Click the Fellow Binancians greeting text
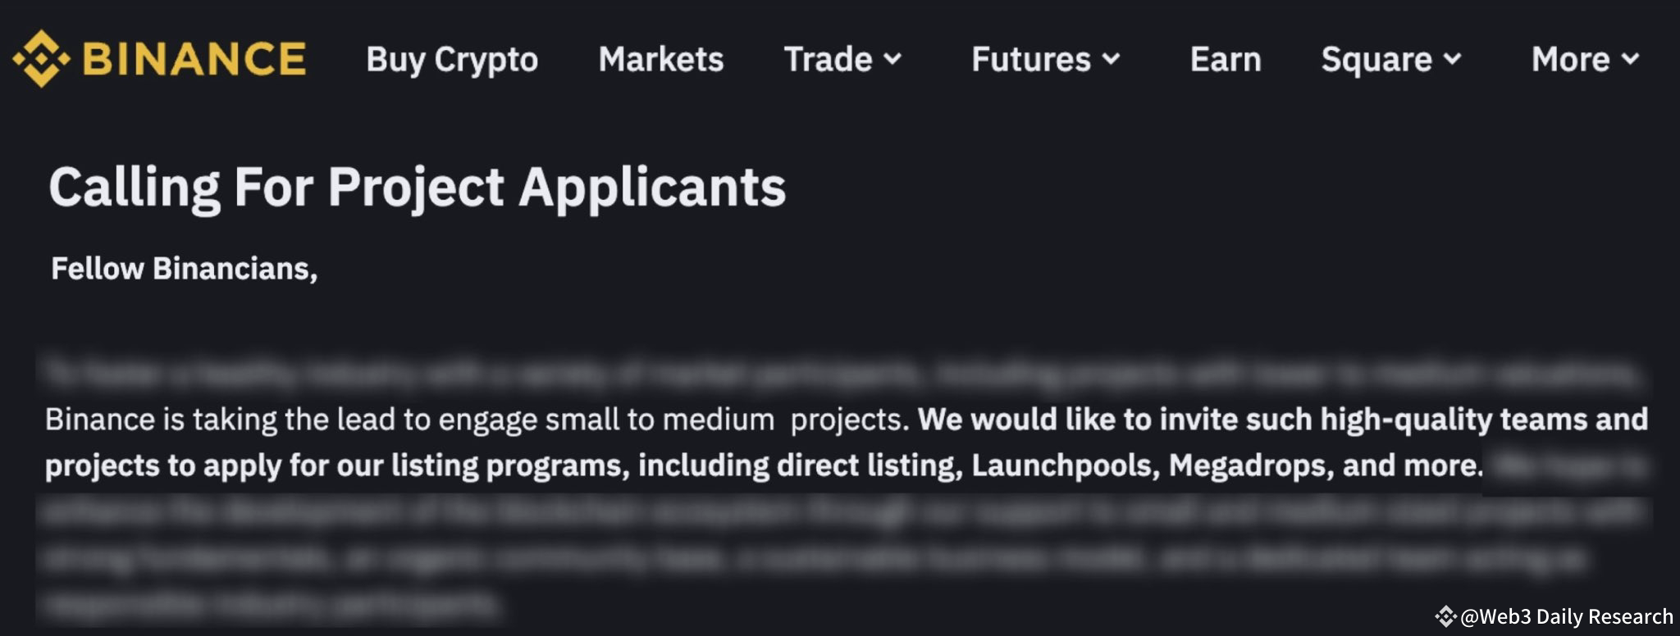The width and height of the screenshot is (1680, 636). (x=183, y=268)
